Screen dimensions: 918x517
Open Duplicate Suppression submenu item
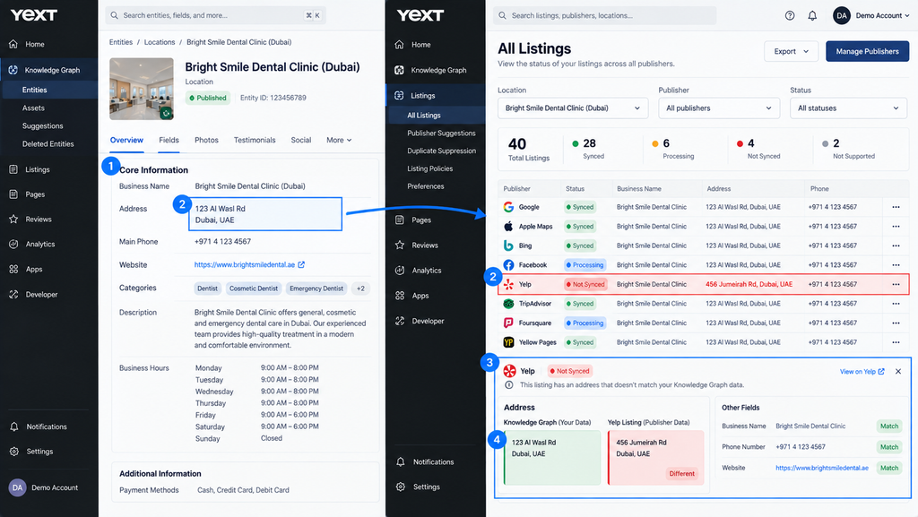(441, 151)
